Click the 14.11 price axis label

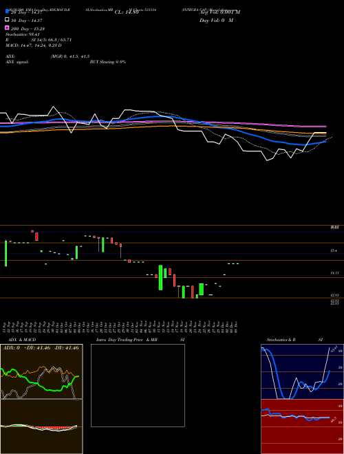334,273
